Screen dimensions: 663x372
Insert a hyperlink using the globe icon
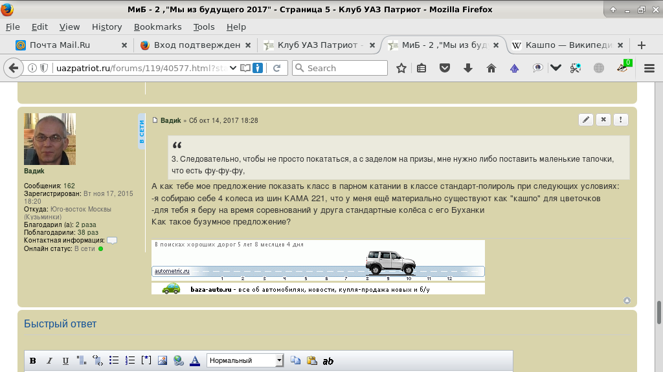click(x=178, y=361)
